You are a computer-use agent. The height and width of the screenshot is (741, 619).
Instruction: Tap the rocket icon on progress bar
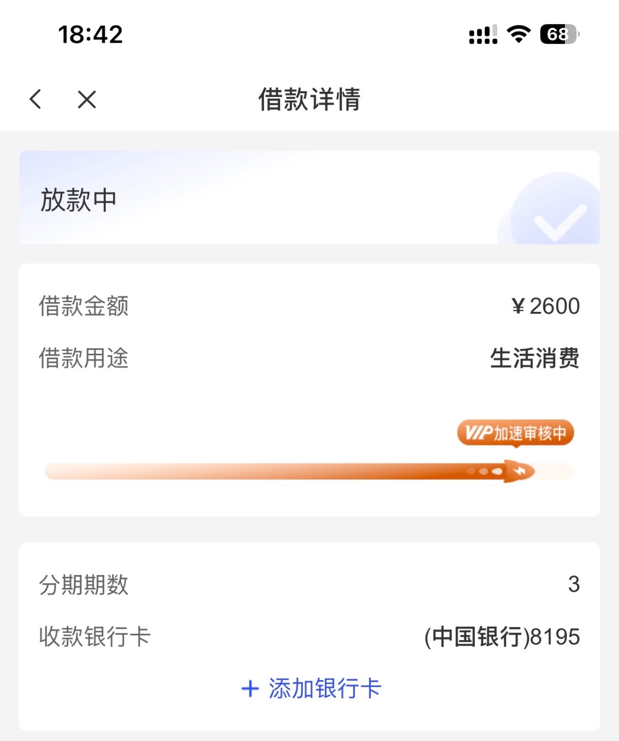(x=517, y=471)
